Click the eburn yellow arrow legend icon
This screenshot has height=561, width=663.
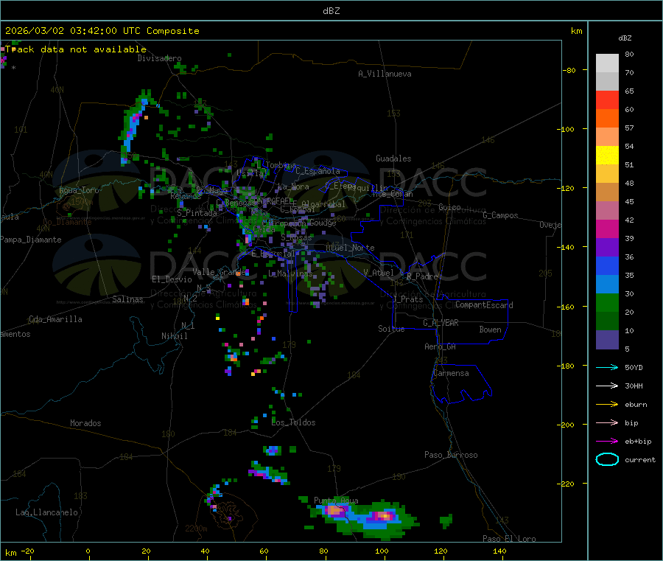(607, 405)
